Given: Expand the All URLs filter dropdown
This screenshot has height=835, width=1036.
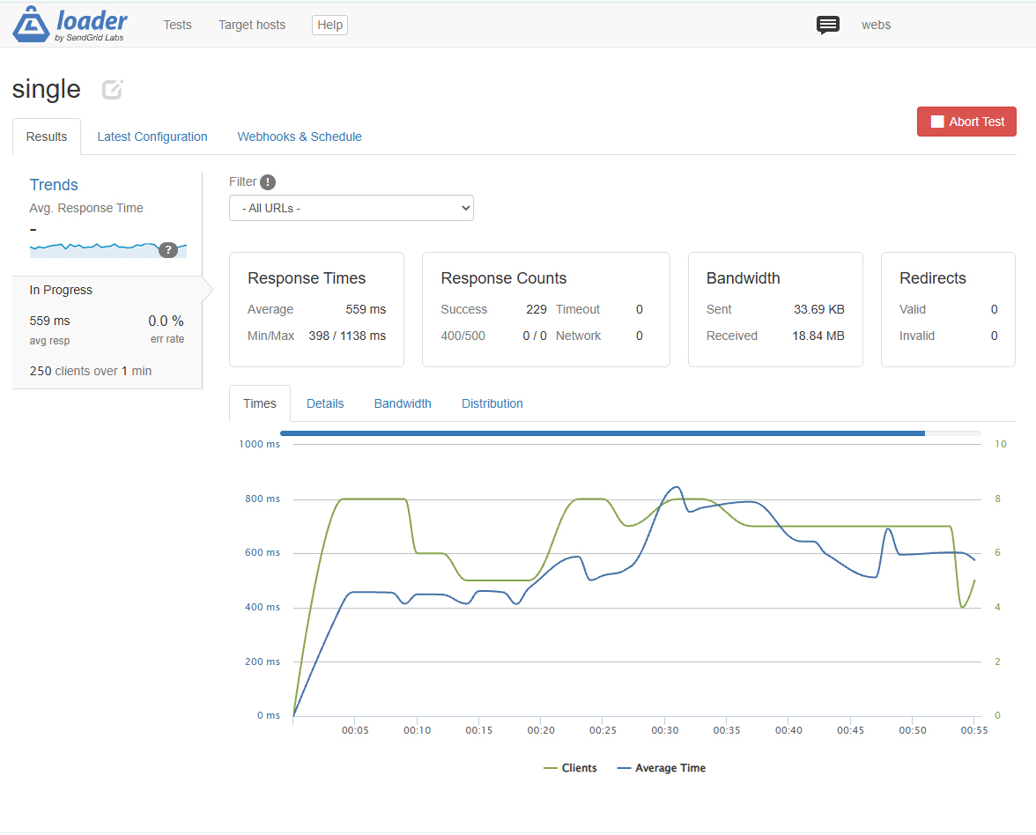Looking at the screenshot, I should point(351,208).
